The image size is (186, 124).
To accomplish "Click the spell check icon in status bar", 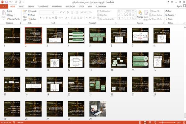I will pyautogui.click(x=14, y=122).
